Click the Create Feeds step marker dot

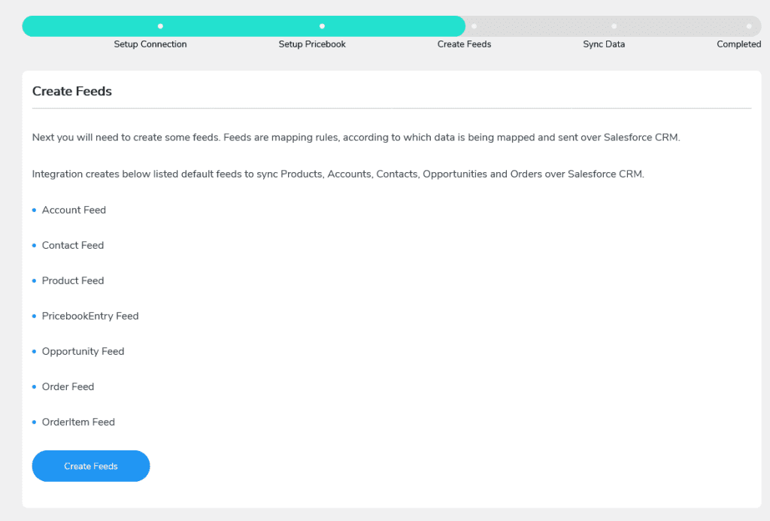[473, 26]
